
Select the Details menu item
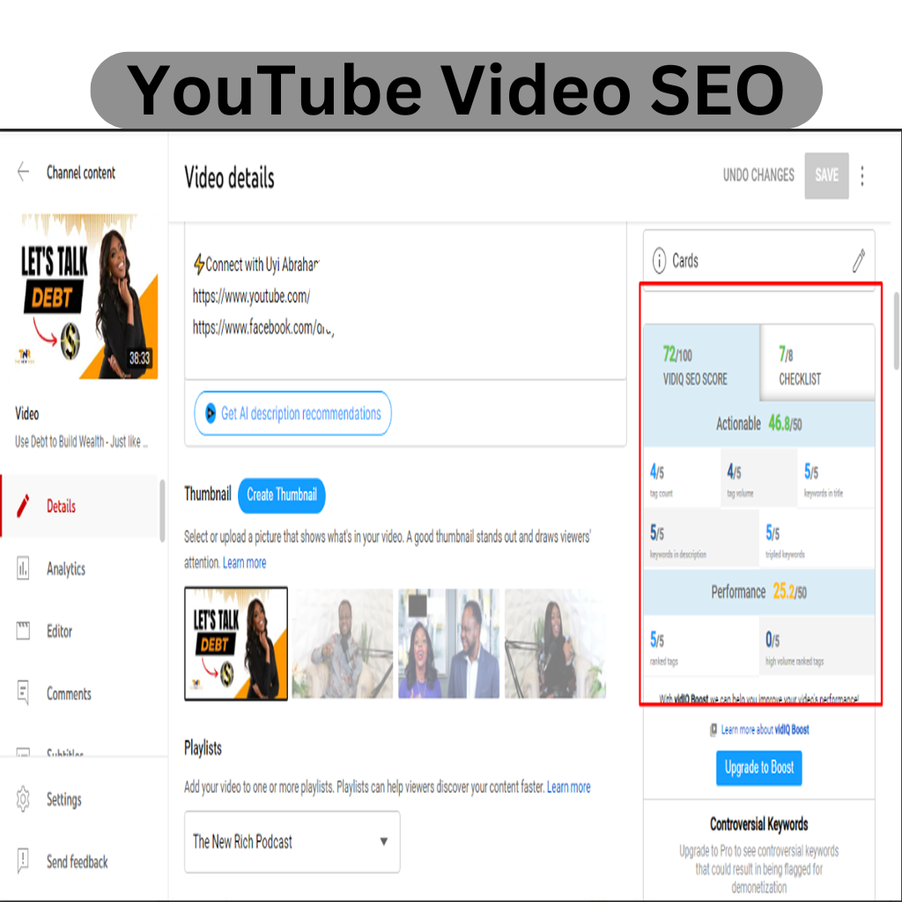[79, 506]
